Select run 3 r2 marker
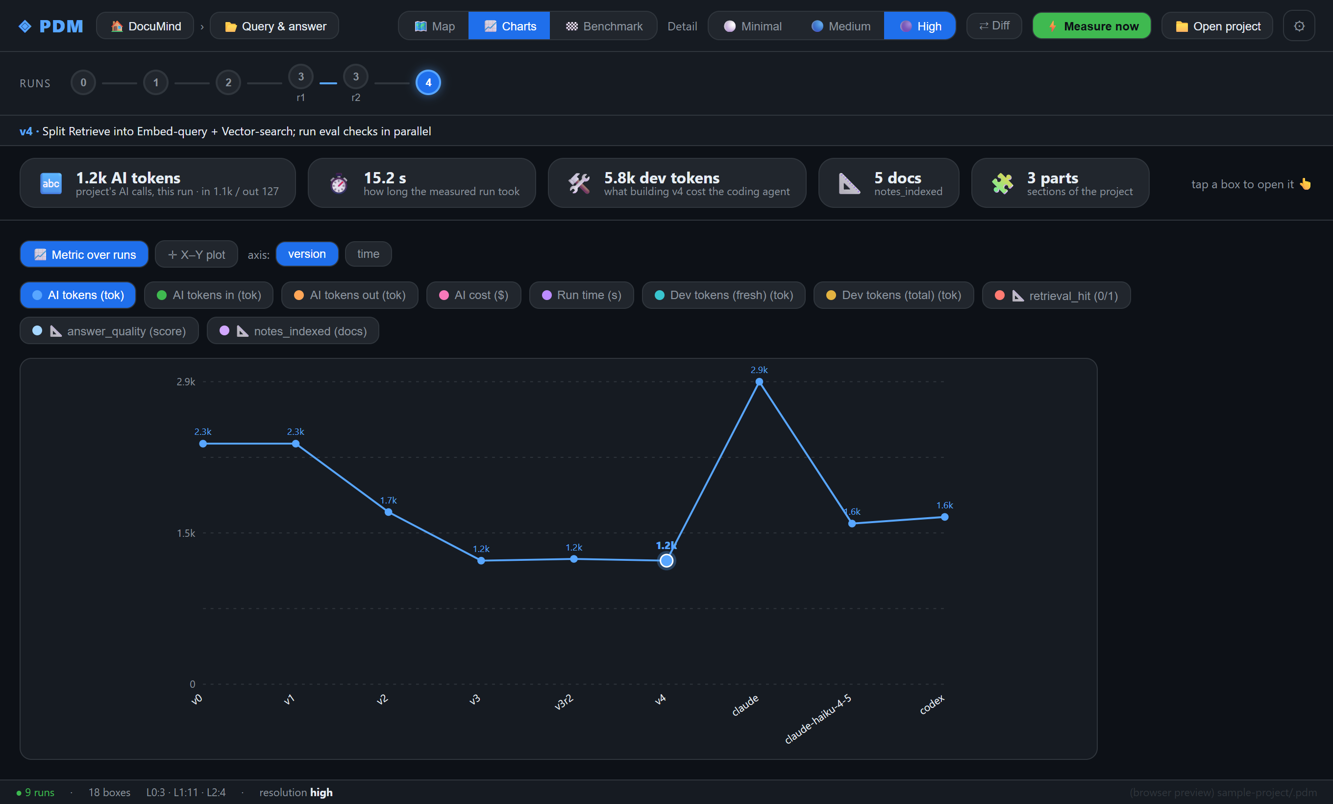 point(355,77)
